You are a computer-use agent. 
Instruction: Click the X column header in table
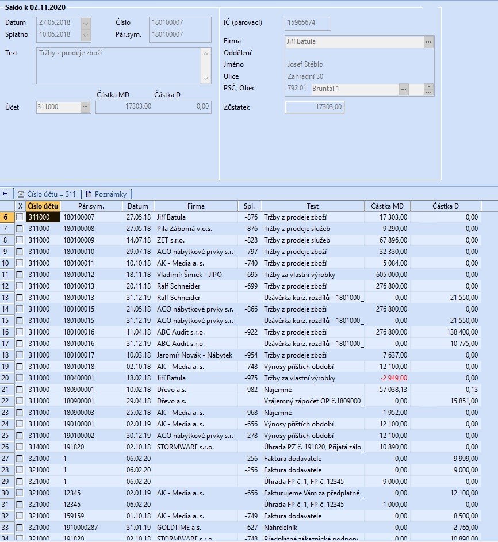[20, 206]
